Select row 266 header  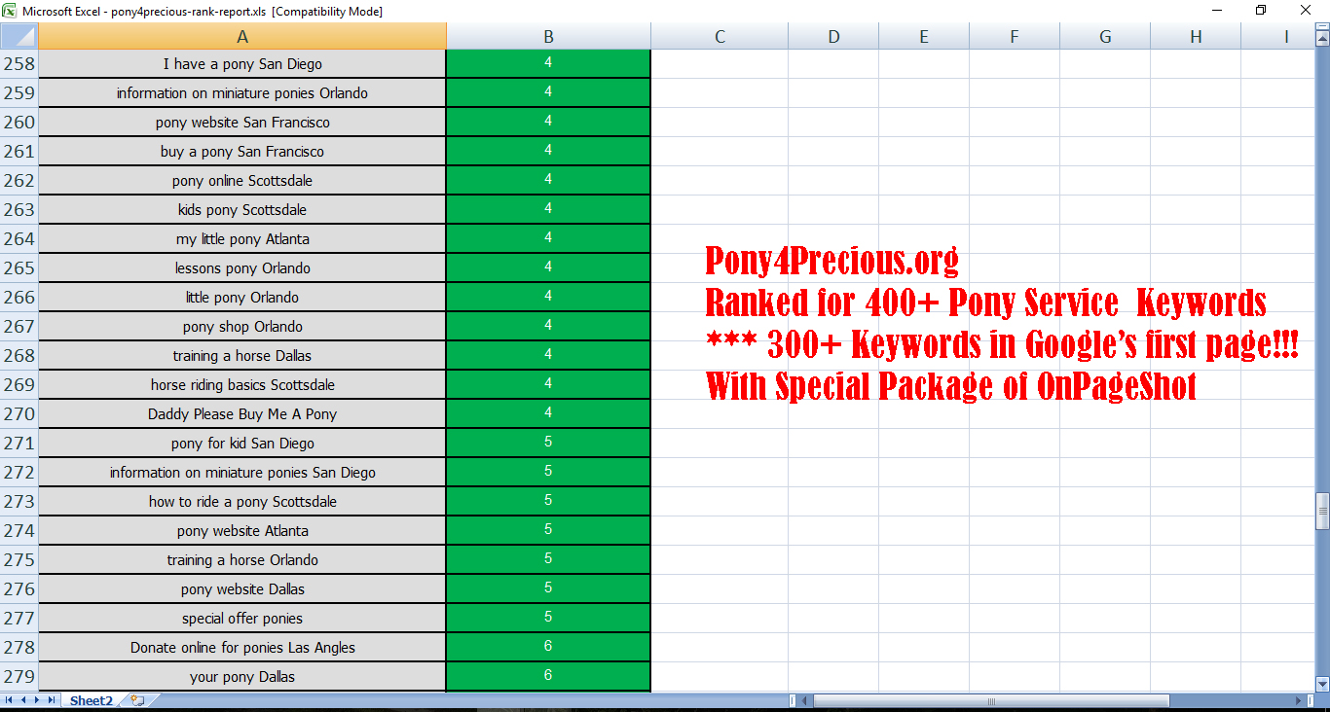pos(18,298)
